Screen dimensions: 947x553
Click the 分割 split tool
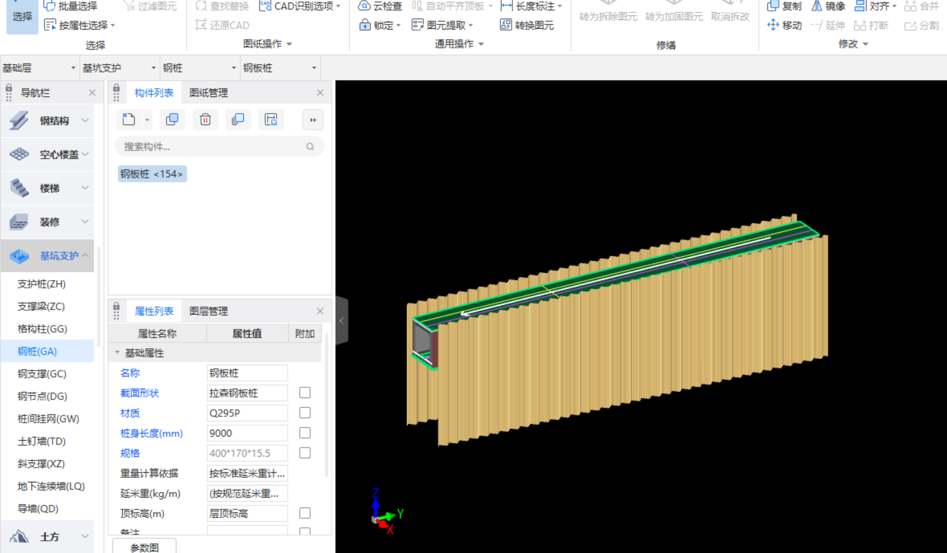point(921,25)
